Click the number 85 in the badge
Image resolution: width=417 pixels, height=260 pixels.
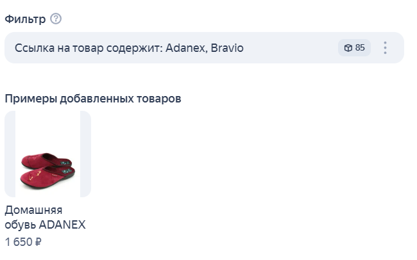(360, 48)
